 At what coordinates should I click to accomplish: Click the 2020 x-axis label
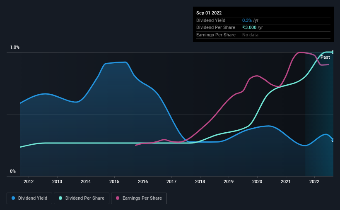coord(257,181)
